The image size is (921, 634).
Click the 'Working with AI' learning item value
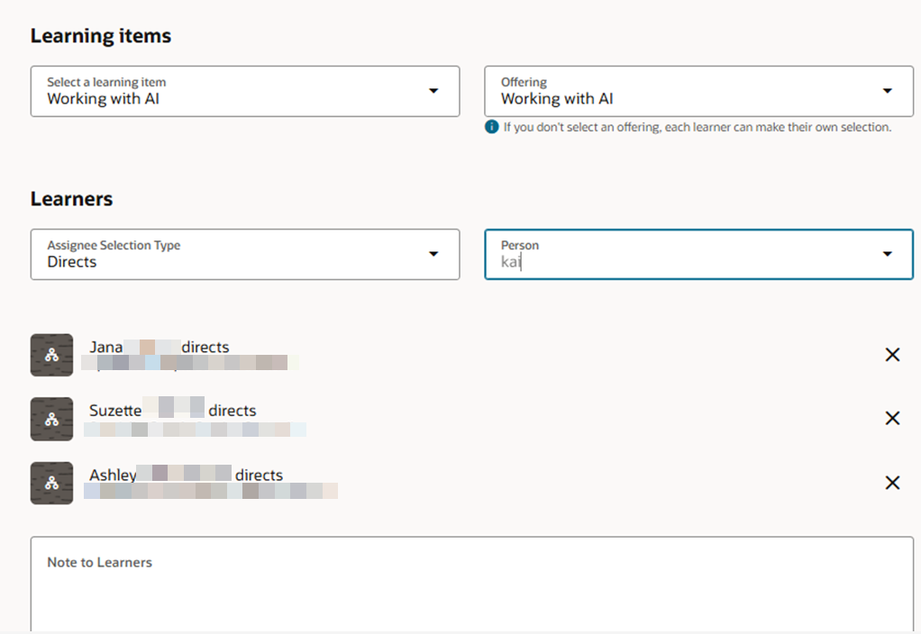point(104,99)
